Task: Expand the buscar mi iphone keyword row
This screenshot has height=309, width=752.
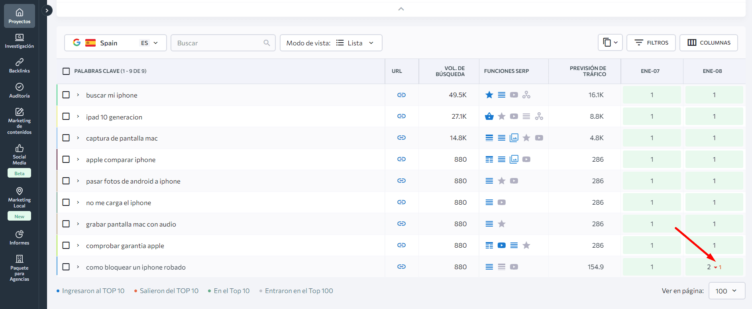Action: [x=78, y=95]
